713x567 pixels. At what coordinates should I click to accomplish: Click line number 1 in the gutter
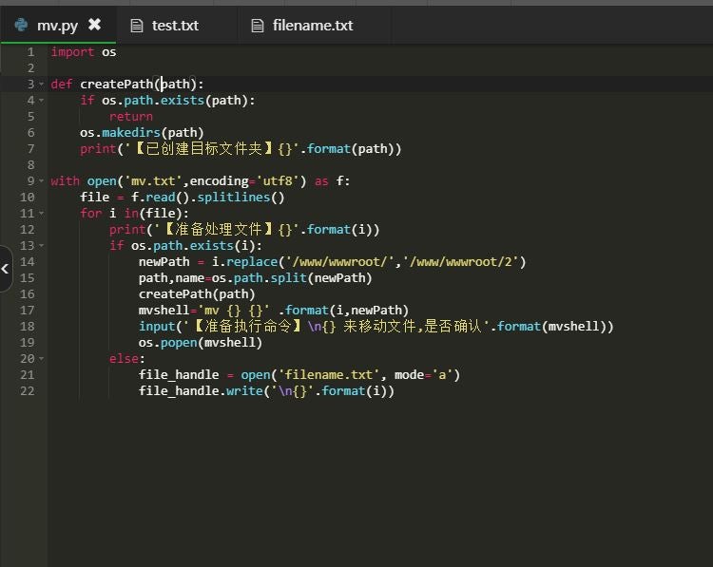(x=30, y=52)
